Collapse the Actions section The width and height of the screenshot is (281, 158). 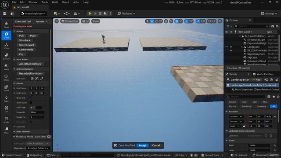pos(14,31)
